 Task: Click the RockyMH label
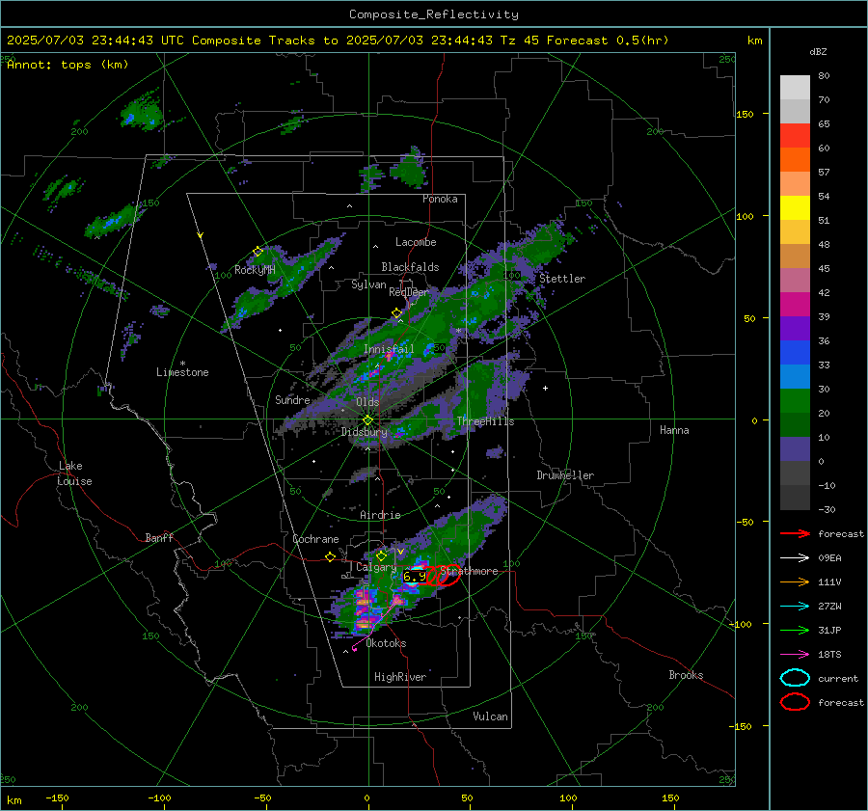pos(255,270)
